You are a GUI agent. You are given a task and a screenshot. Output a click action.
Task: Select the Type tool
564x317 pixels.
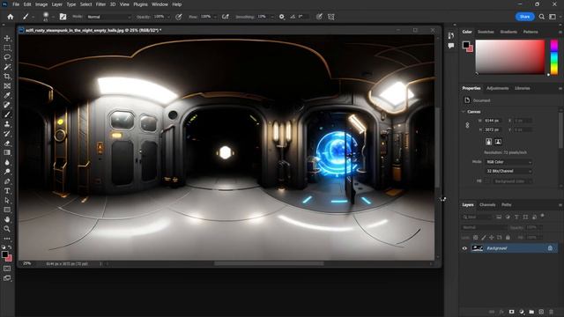click(x=7, y=190)
